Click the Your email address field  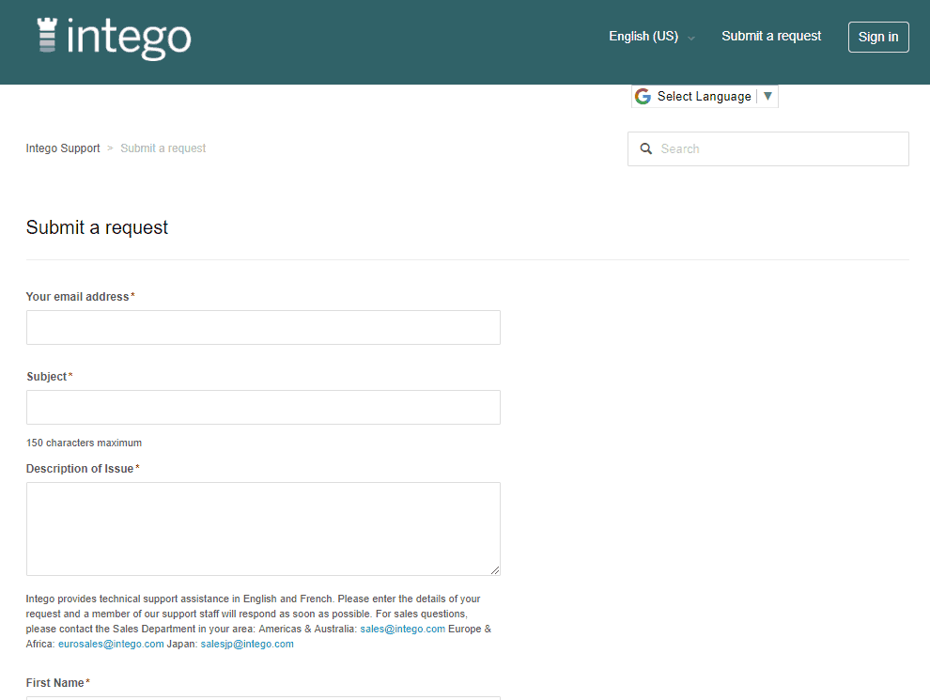click(x=263, y=328)
